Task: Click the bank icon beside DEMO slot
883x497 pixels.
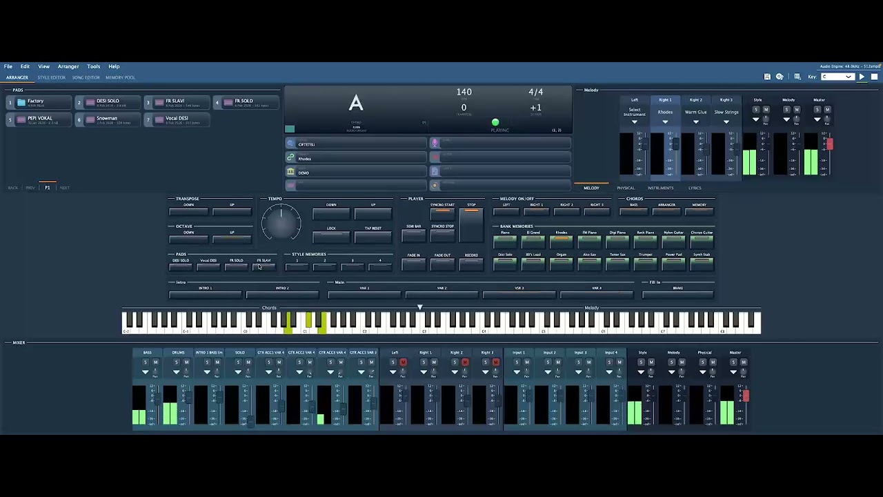Action: click(290, 172)
